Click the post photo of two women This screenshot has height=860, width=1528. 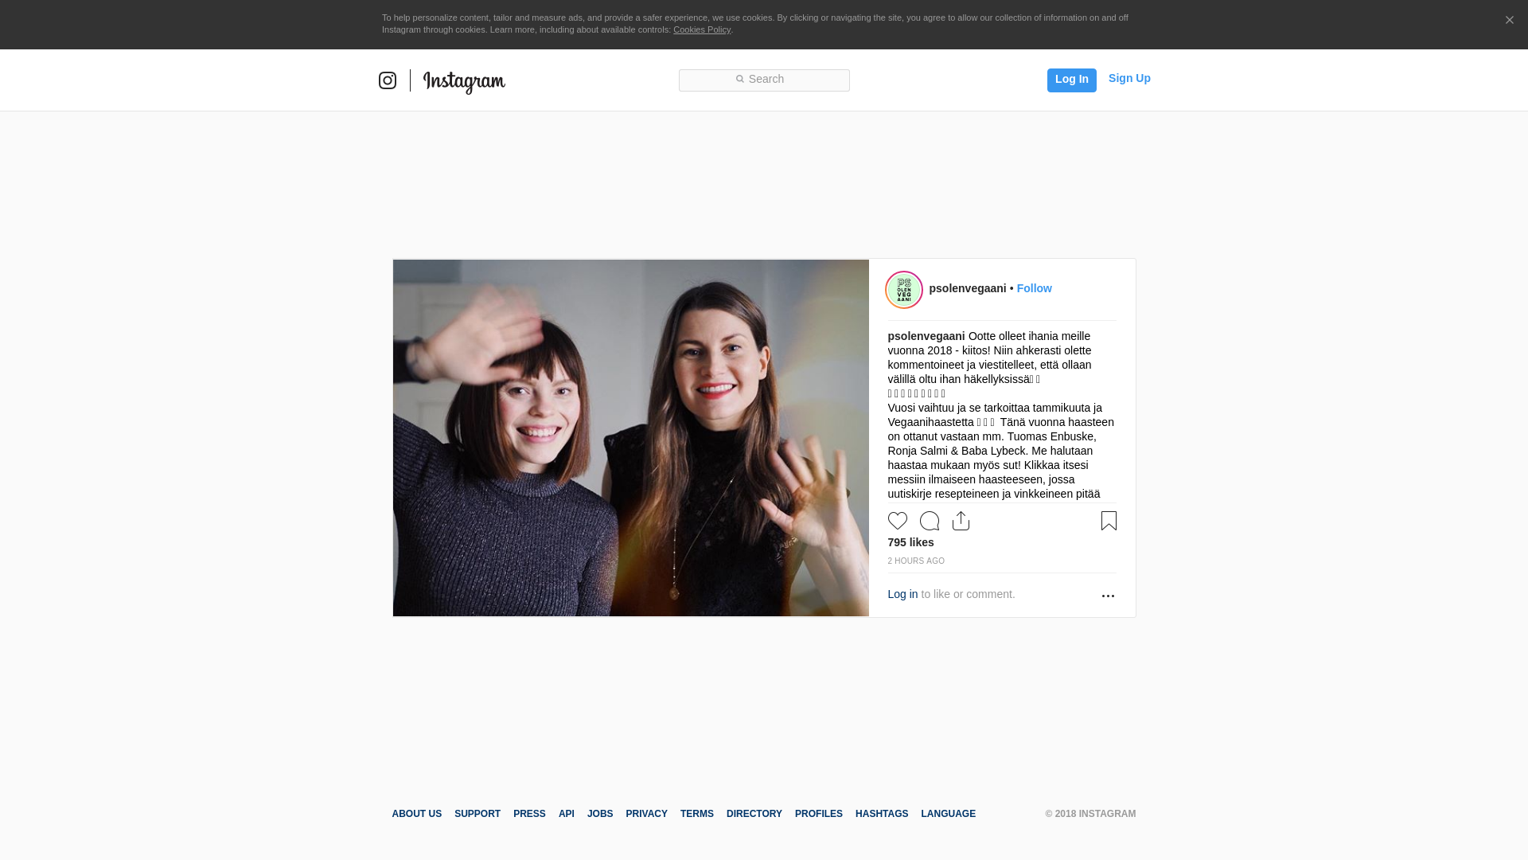pos(630,438)
